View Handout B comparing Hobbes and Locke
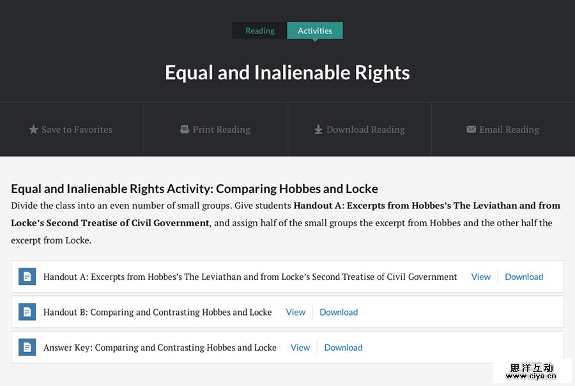 pyautogui.click(x=296, y=312)
